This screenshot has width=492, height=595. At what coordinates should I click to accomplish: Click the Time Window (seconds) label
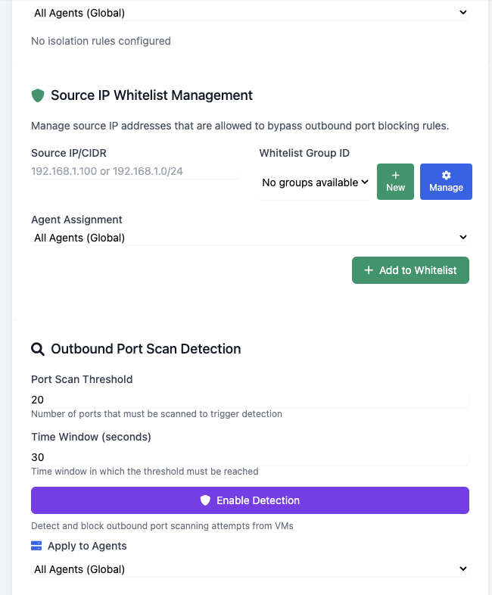(x=91, y=437)
